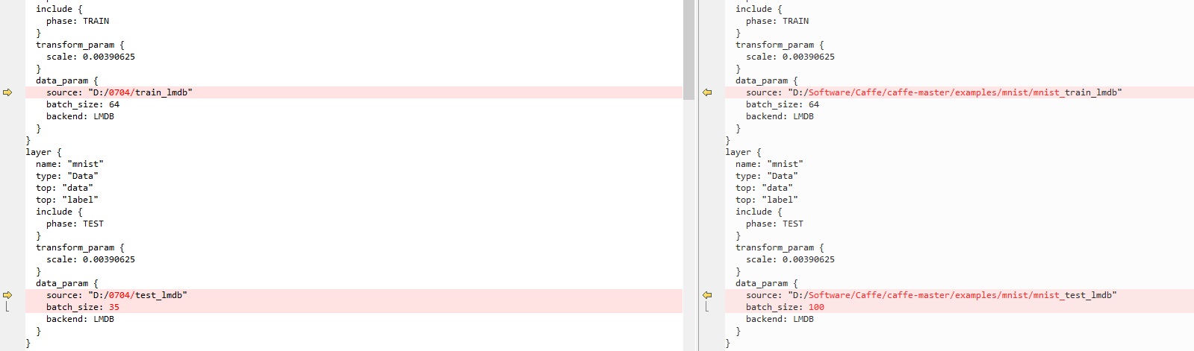This screenshot has height=351, width=1194.
Task: Click batch_size: 64 in the right pane
Action: point(783,104)
